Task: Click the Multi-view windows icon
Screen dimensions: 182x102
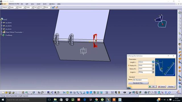Action: [x=88, y=93]
